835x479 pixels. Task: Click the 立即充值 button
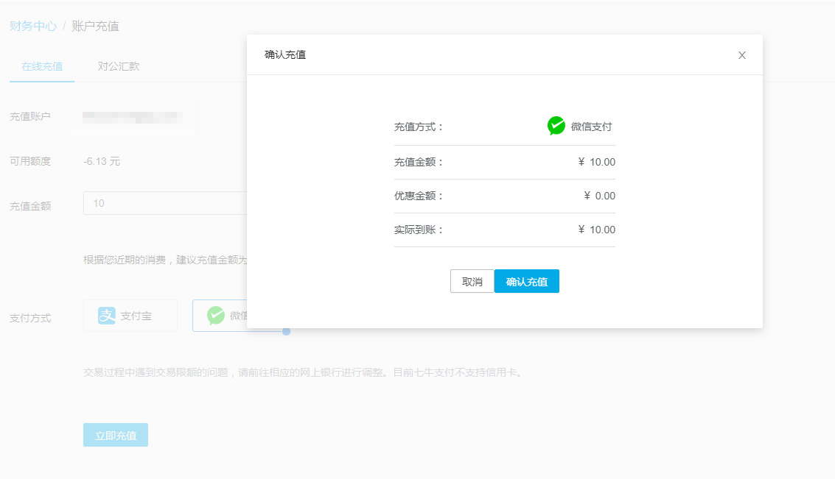point(116,435)
